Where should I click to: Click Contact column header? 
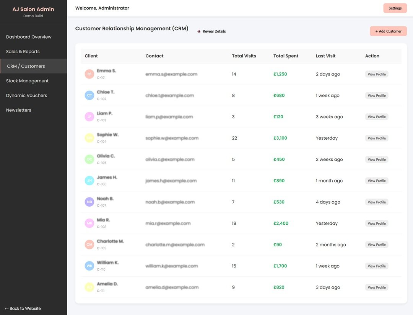tap(154, 56)
